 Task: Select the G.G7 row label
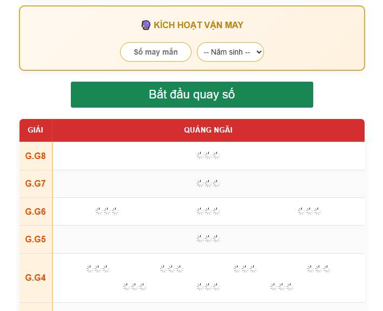click(35, 183)
